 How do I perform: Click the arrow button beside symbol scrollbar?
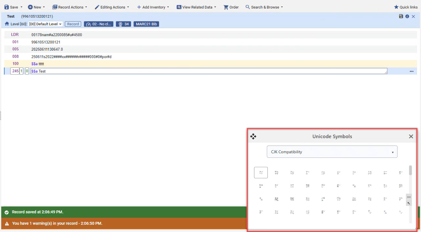pos(409,203)
